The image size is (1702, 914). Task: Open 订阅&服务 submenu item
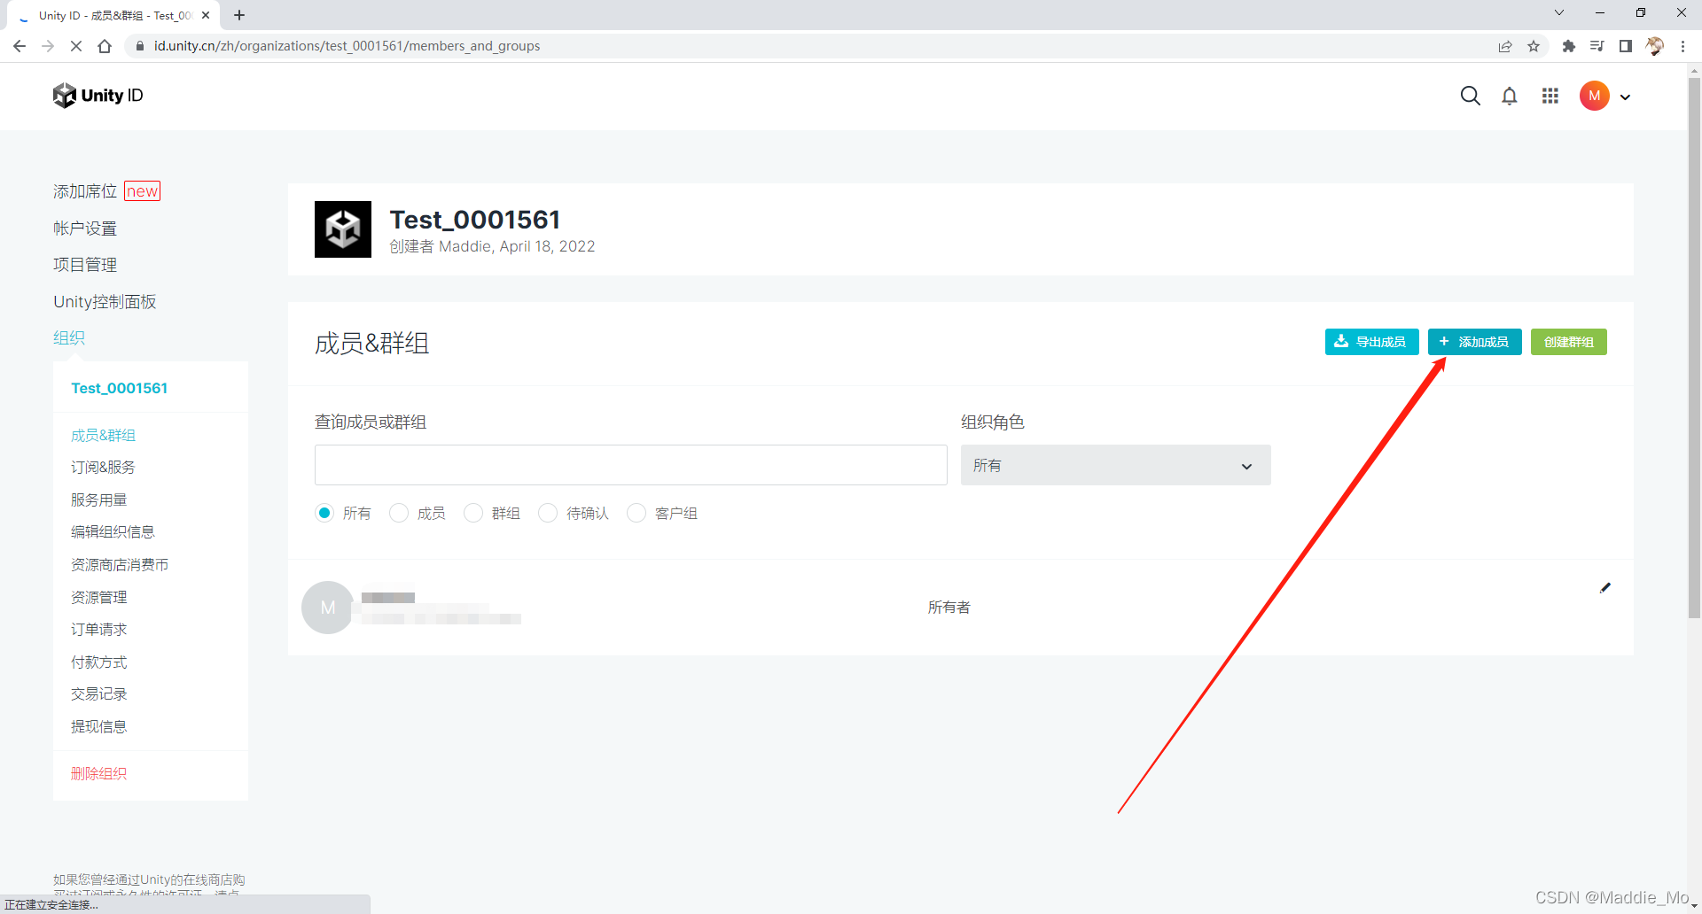click(x=103, y=467)
